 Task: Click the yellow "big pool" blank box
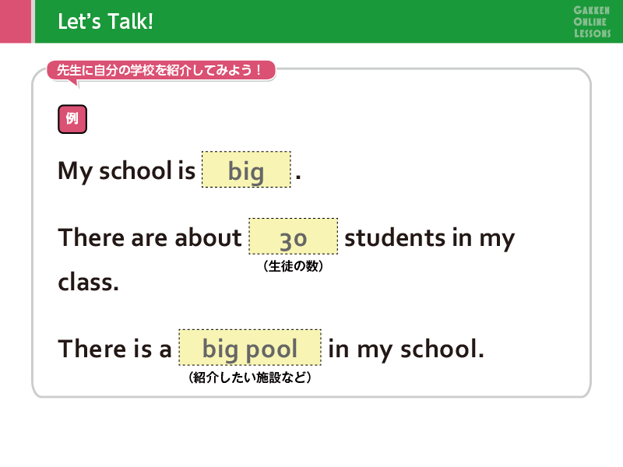point(249,348)
